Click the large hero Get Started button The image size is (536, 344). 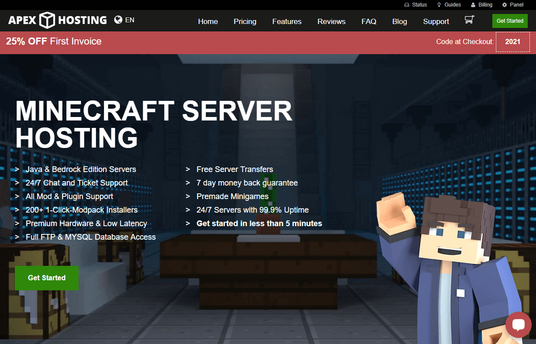click(x=47, y=278)
